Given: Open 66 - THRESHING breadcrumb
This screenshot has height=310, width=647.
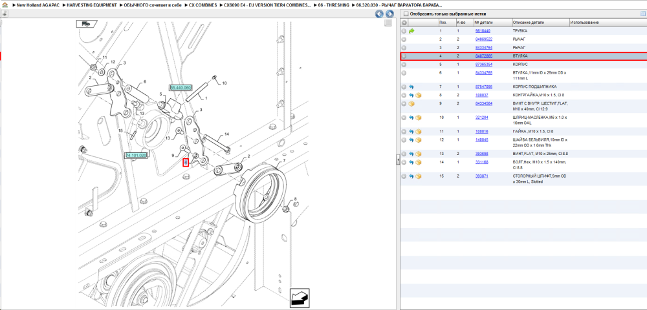Looking at the screenshot, I should tap(333, 5).
